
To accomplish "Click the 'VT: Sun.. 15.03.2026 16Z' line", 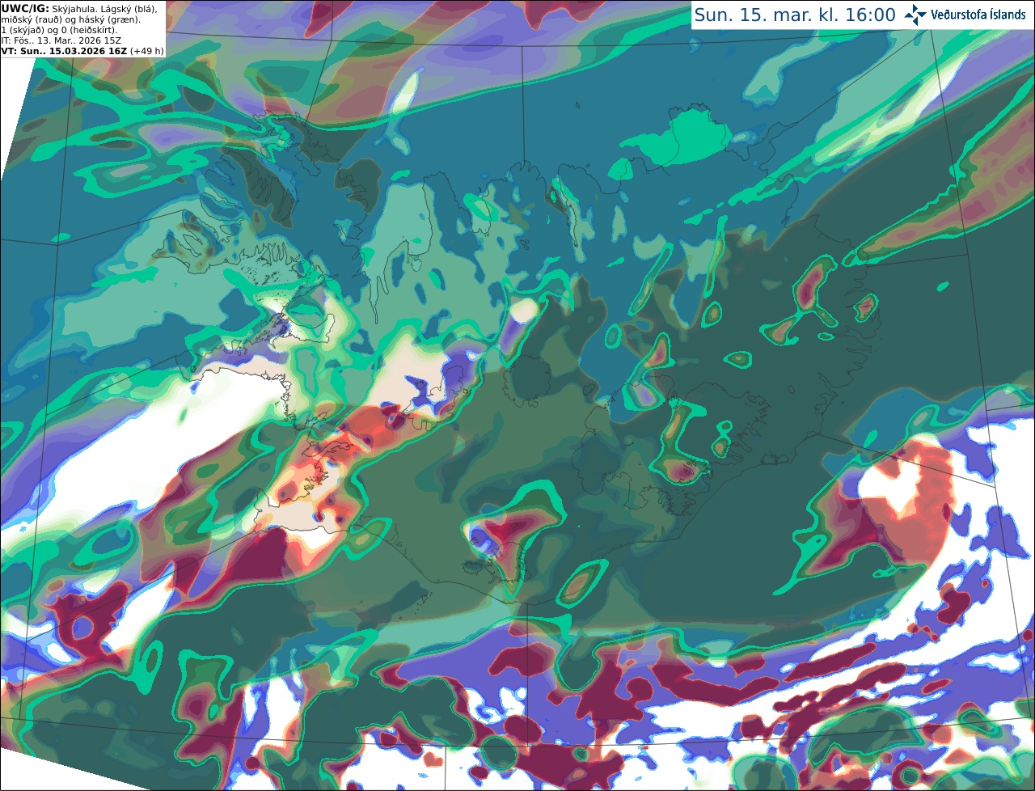I will (64, 51).
